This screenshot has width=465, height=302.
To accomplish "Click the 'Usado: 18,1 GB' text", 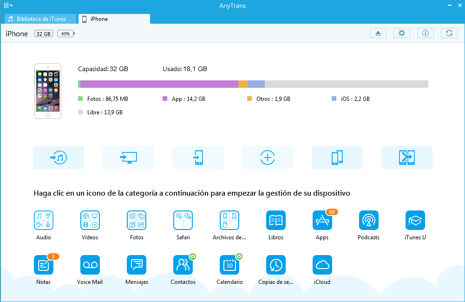I will [x=185, y=69].
